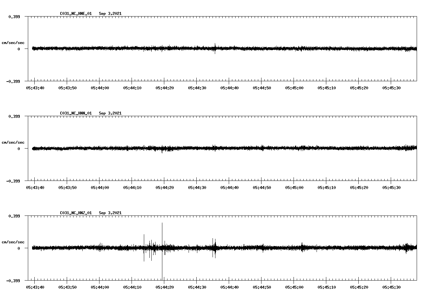Click the zero baseline label on HNE axis
440x299 pixels.
(x=19, y=49)
